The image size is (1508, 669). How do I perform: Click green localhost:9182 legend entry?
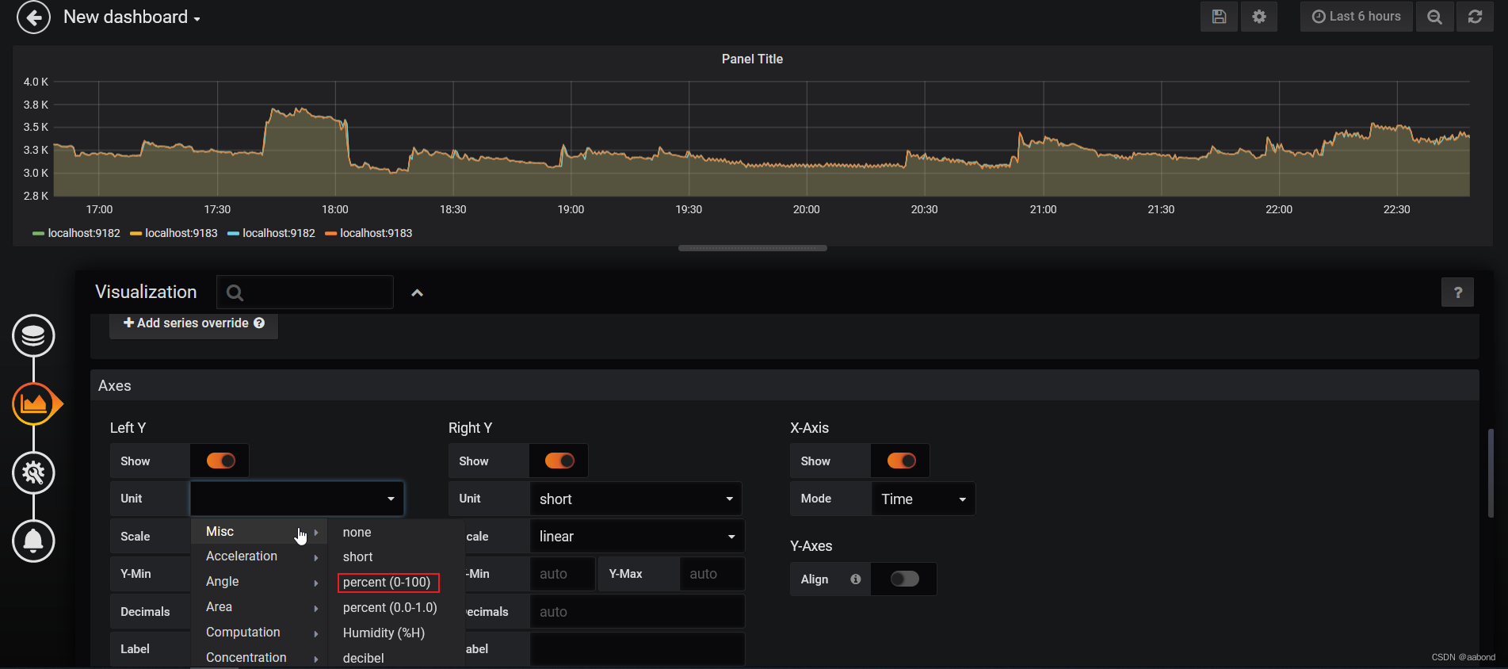[x=76, y=233]
